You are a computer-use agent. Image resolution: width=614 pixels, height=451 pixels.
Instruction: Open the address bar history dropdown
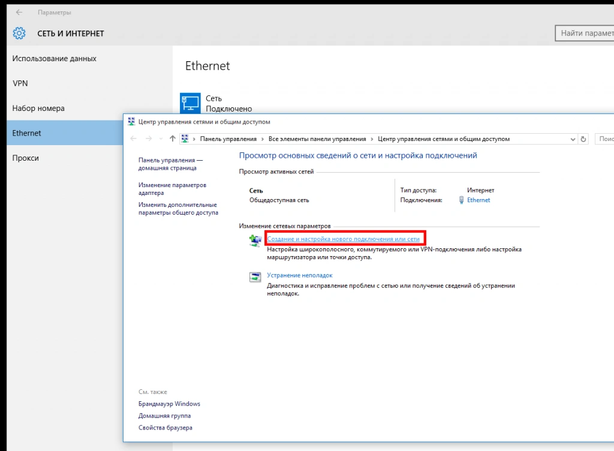[572, 139]
